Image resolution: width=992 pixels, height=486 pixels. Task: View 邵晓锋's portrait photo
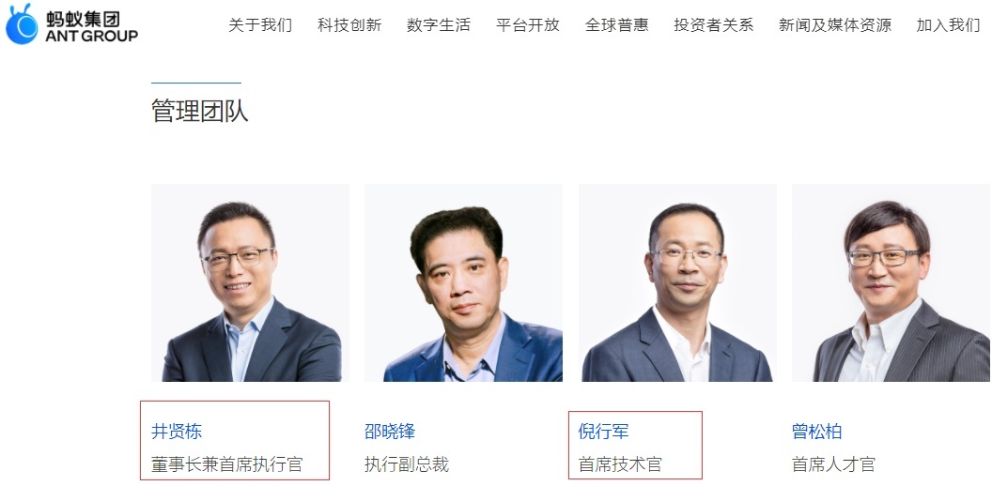tap(463, 282)
